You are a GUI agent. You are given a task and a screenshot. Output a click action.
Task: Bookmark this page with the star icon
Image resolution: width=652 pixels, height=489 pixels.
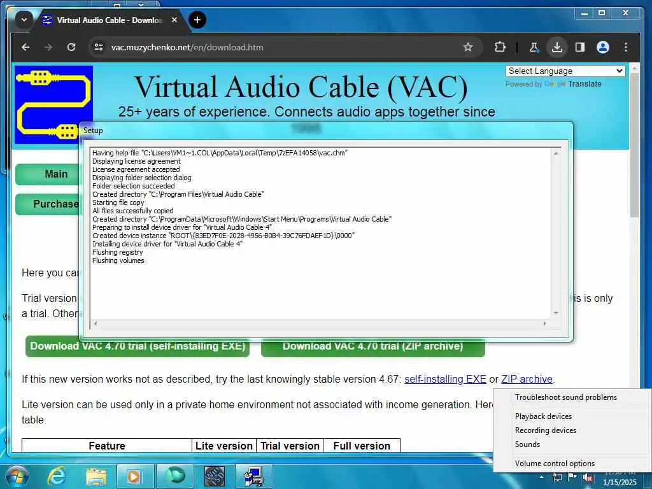tap(468, 47)
